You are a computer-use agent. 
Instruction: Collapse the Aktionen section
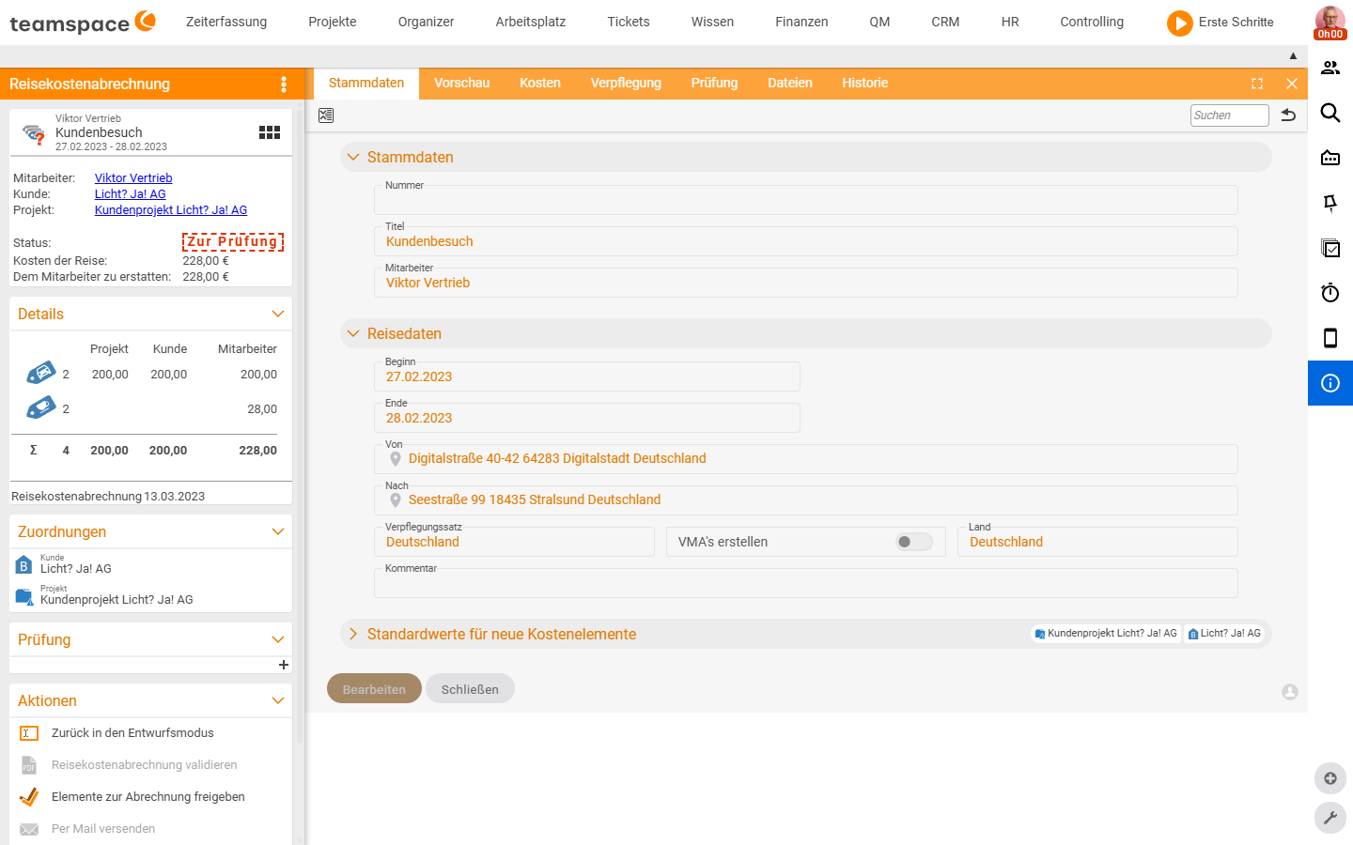(277, 701)
